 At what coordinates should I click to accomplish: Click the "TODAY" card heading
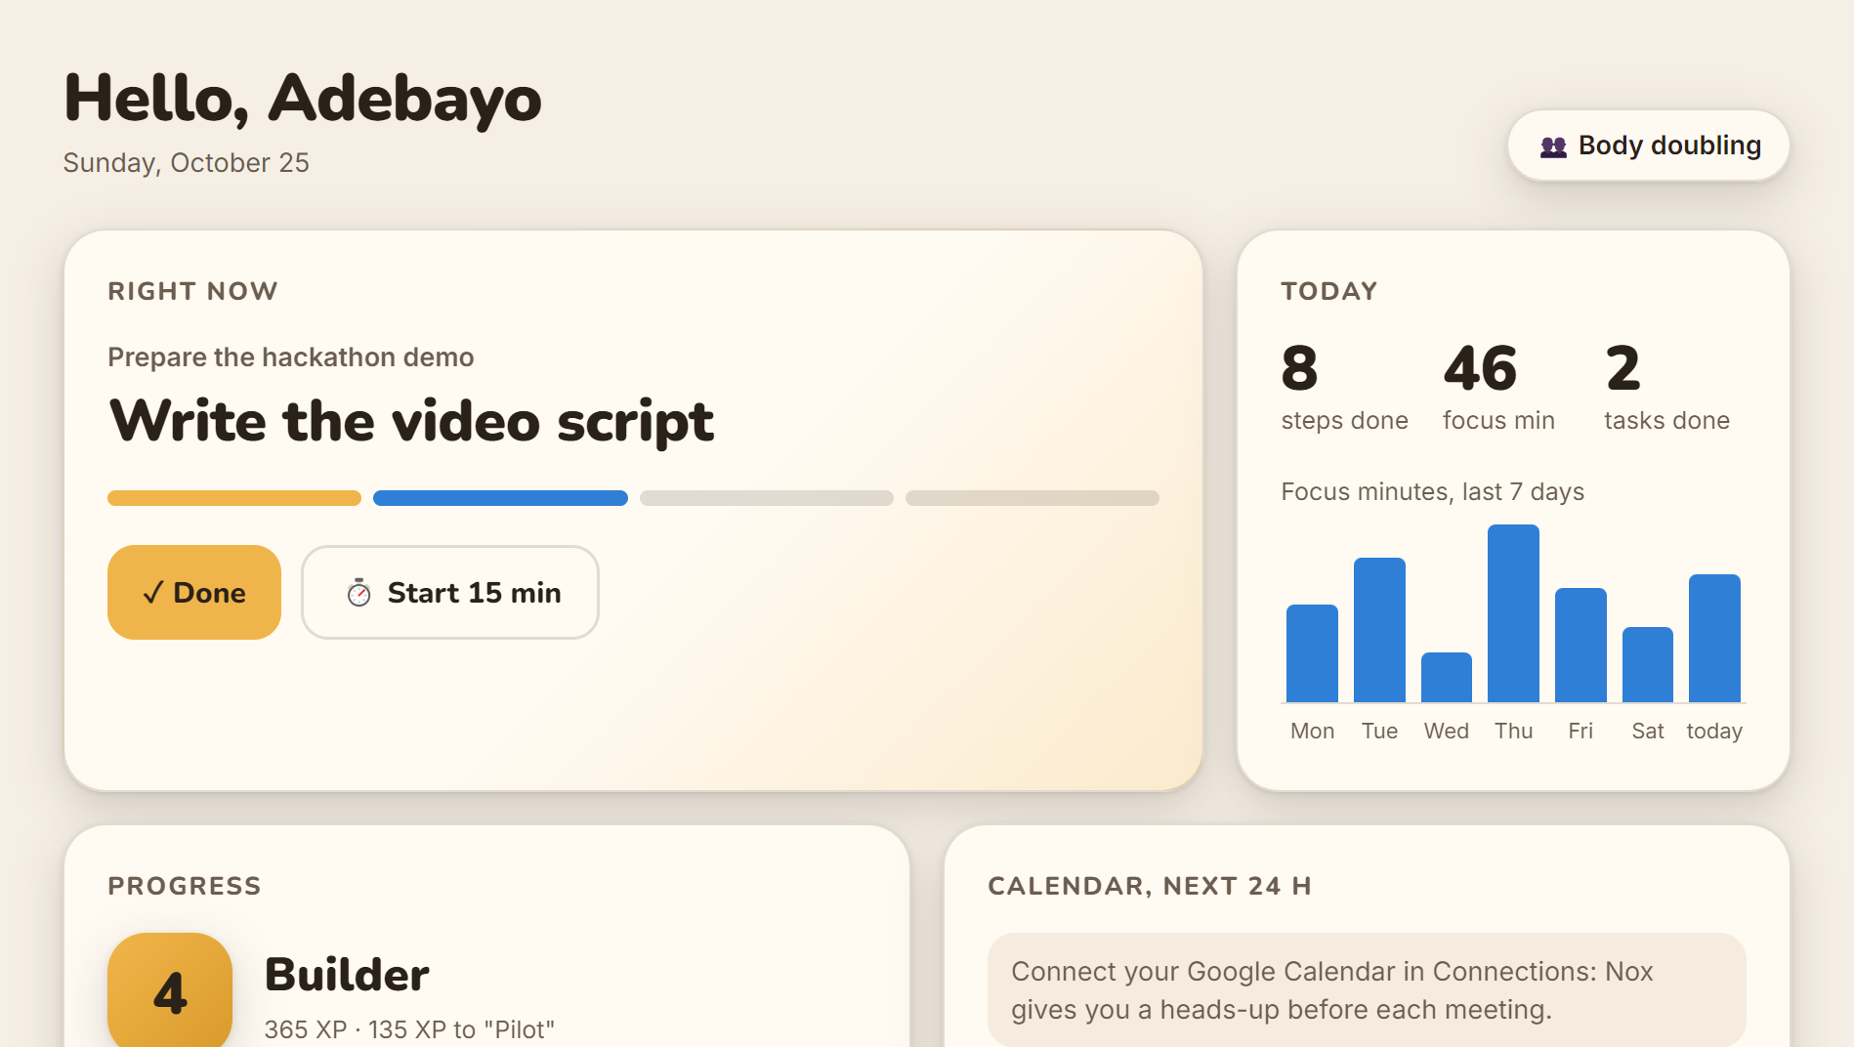coord(1329,291)
